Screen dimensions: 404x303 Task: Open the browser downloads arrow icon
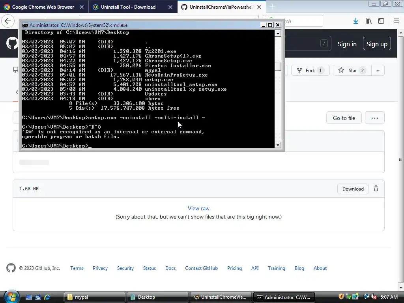(x=356, y=21)
